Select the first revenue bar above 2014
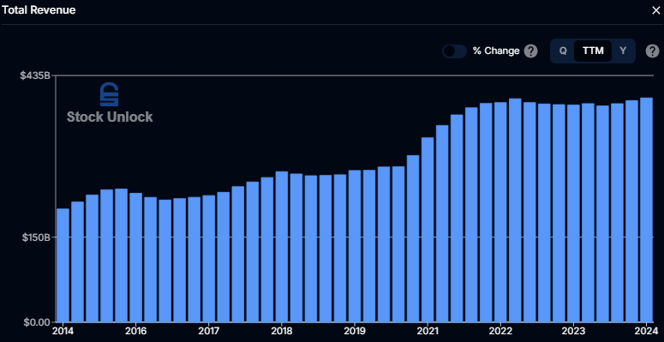The width and height of the screenshot is (664, 342). tap(63, 265)
